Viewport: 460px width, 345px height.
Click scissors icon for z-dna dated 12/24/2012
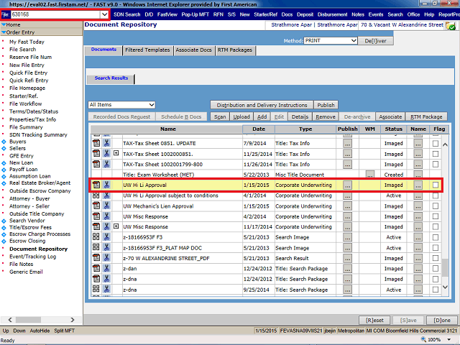point(106,279)
